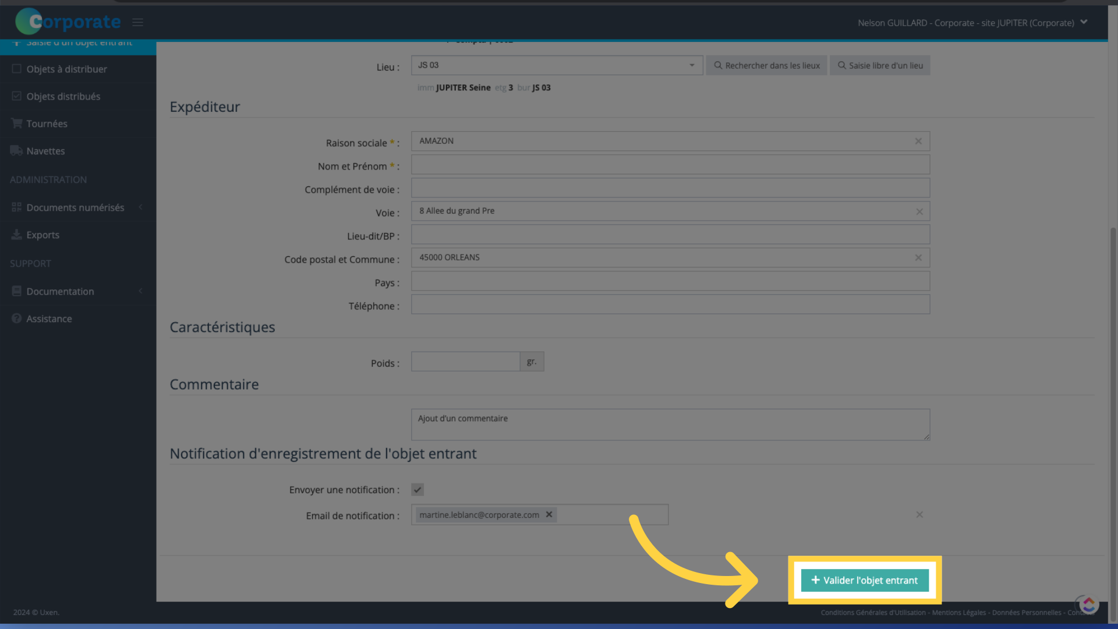Toggle the Envoyer une notification checkbox
Image resolution: width=1118 pixels, height=629 pixels.
[x=418, y=489]
